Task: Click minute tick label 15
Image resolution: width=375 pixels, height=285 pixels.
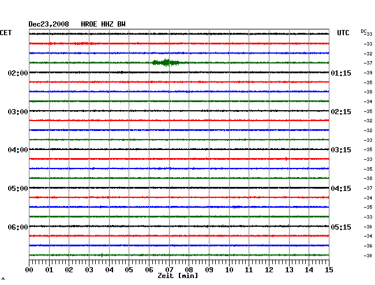Action: [x=329, y=269]
